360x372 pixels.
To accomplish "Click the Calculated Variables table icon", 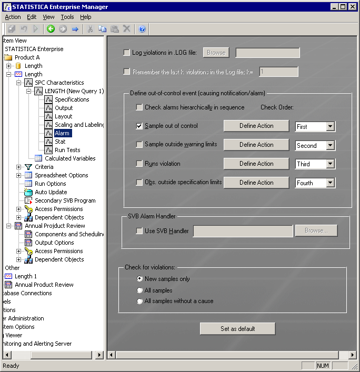I will pos(38,158).
